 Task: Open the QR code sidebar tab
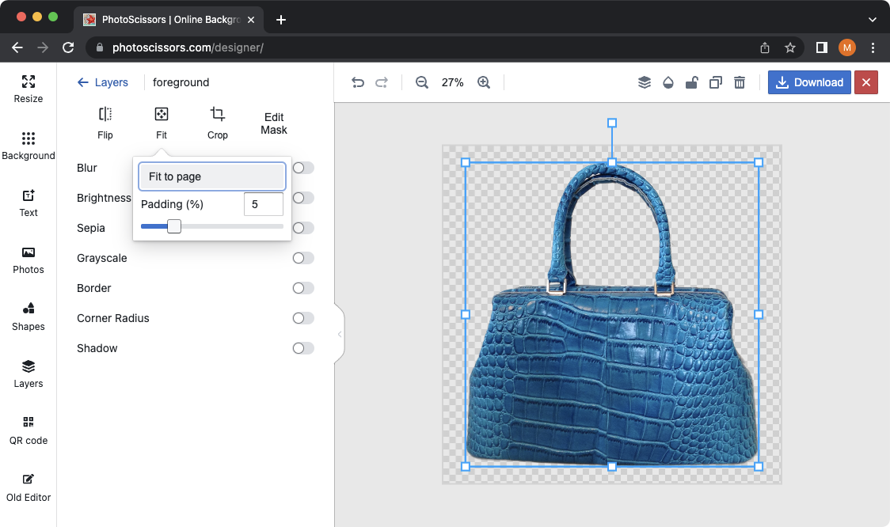coord(29,430)
